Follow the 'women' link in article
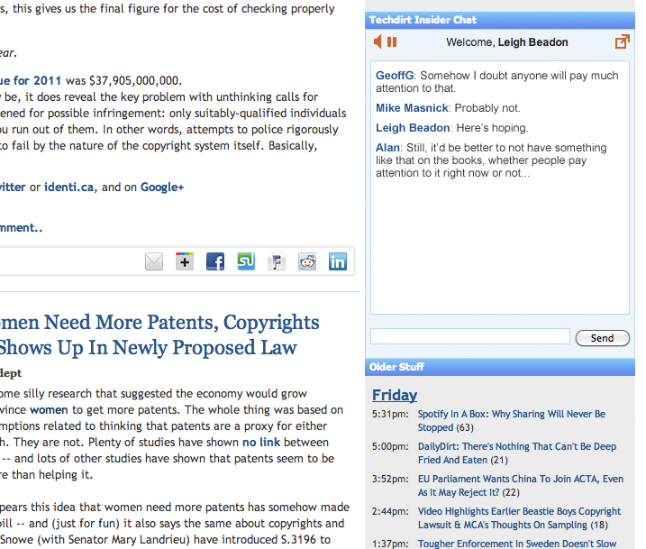 point(49,409)
